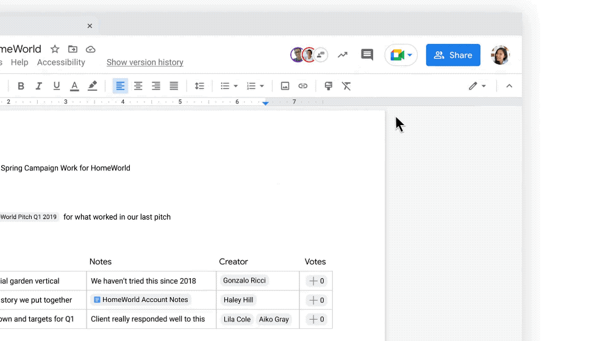
Task: Expand the numbered list dropdown
Action: [x=262, y=86]
